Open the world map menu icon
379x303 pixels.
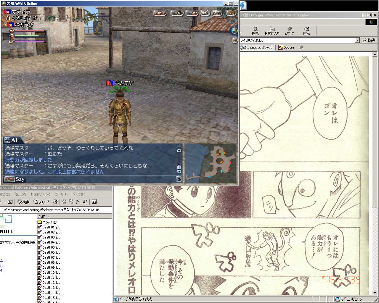pos(231,13)
